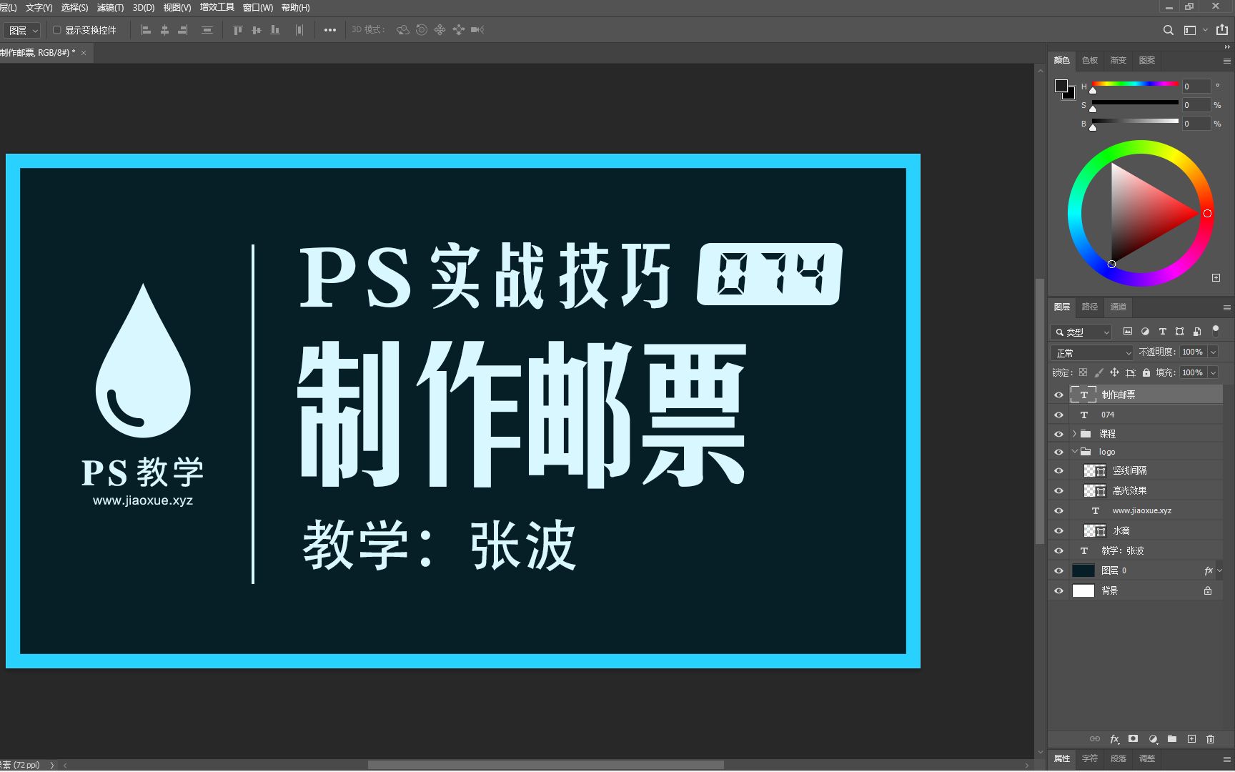Image resolution: width=1235 pixels, height=772 pixels.
Task: Open the 填充 fill slider arrow
Action: tap(1213, 372)
